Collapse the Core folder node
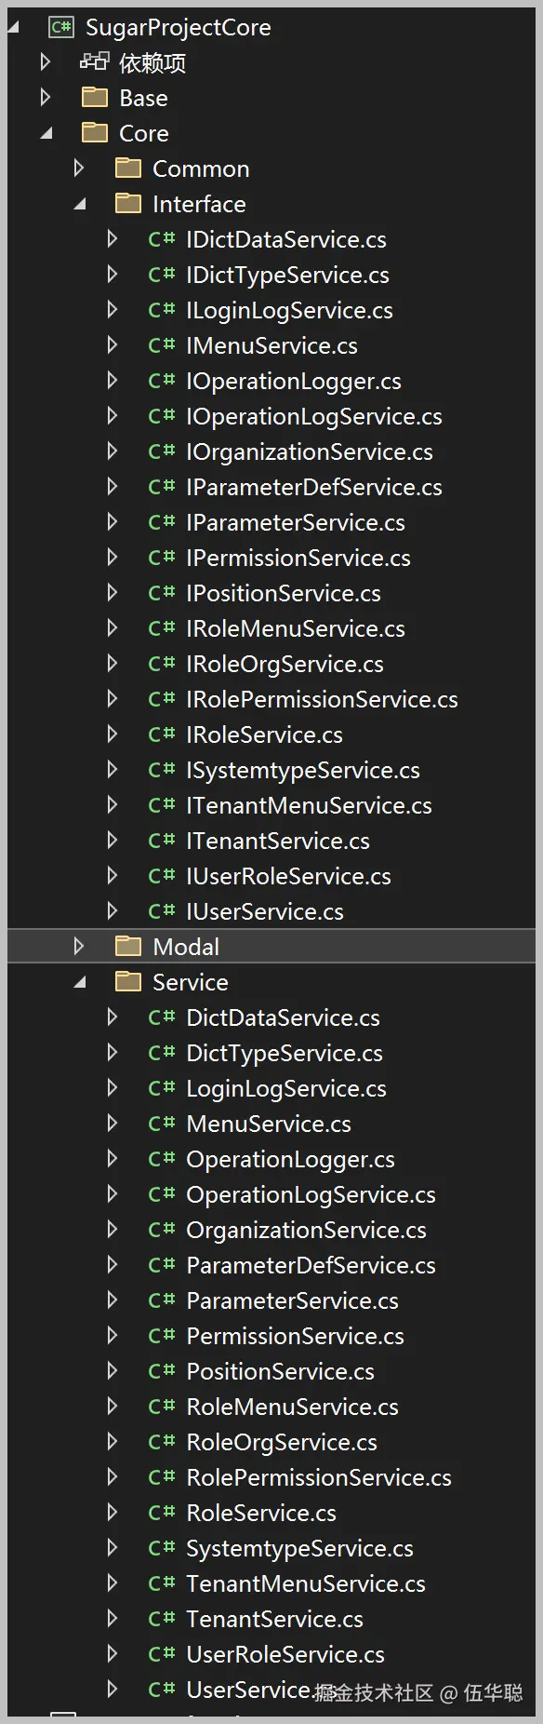This screenshot has width=543, height=1724. pos(46,133)
